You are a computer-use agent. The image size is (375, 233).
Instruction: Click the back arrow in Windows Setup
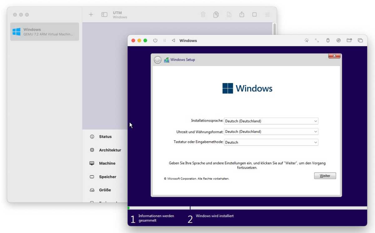point(158,60)
